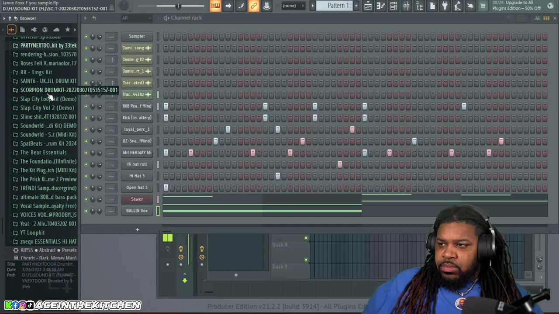Click the pan knob of Hi Hat 5 channel

click(x=93, y=176)
